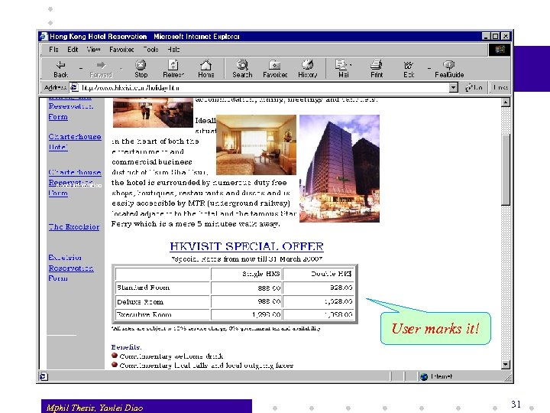Open the View menu
This screenshot has height=413, width=550.
tap(93, 50)
